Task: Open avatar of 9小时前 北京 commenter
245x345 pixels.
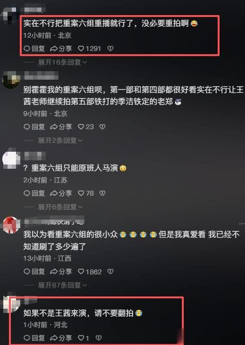Action: click(11, 80)
